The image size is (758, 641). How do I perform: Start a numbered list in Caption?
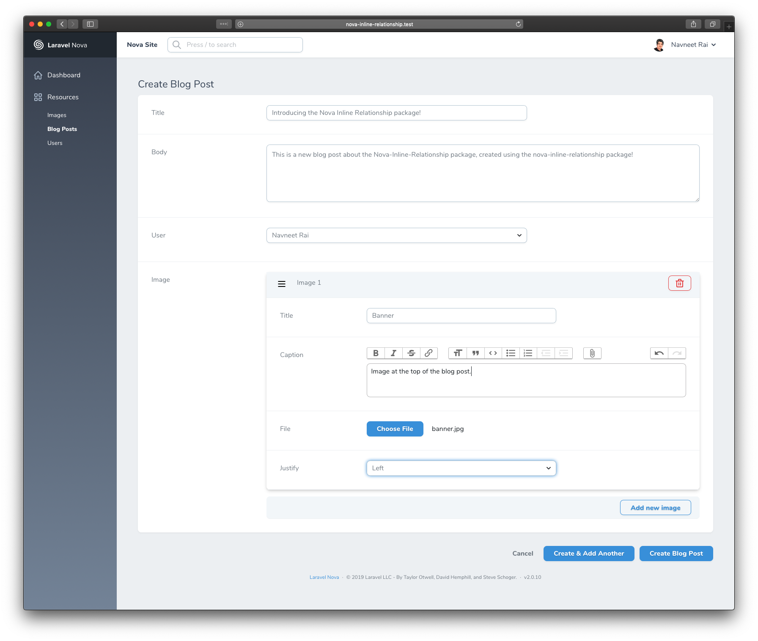(528, 353)
